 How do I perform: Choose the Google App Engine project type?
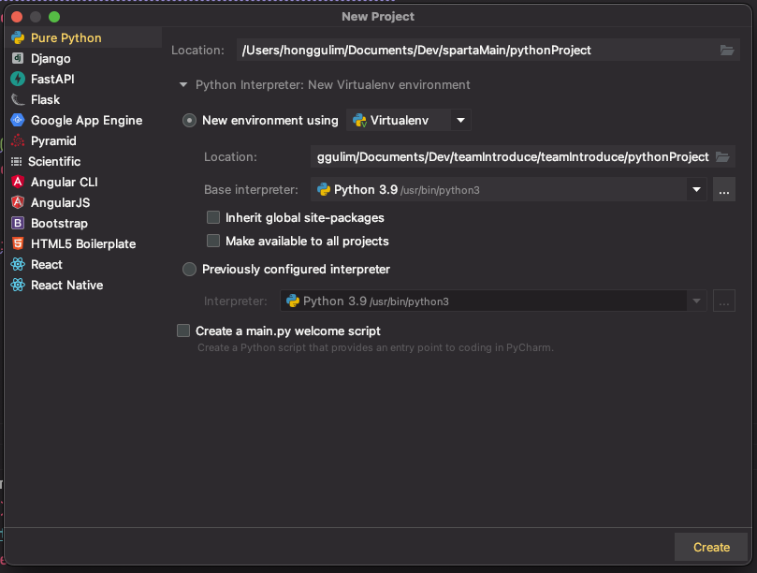click(86, 120)
